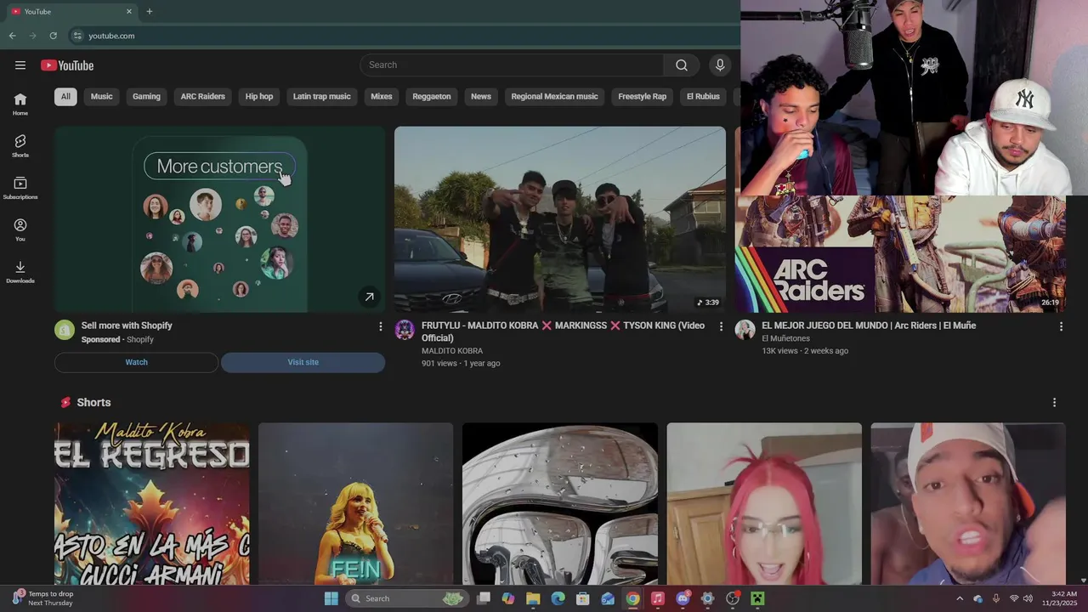The width and height of the screenshot is (1088, 612).
Task: View site information beside youtube.com
Action: (x=77, y=36)
